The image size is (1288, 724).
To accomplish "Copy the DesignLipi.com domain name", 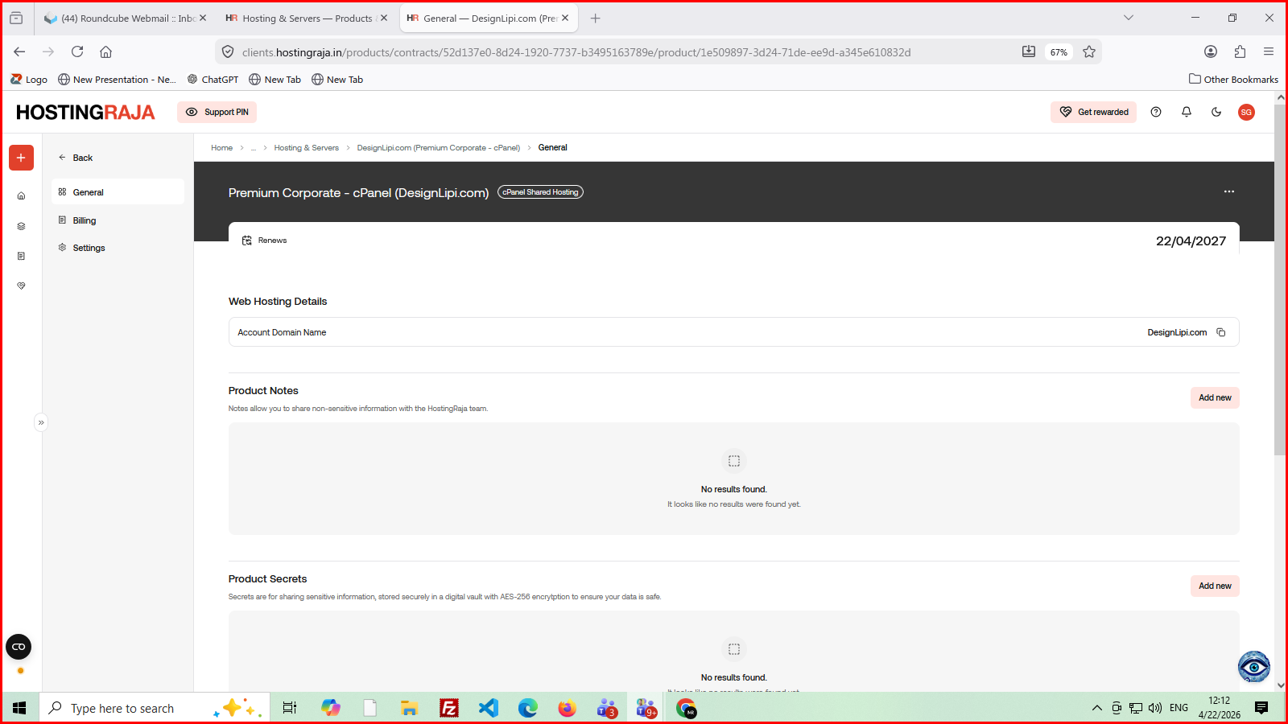I will point(1221,332).
